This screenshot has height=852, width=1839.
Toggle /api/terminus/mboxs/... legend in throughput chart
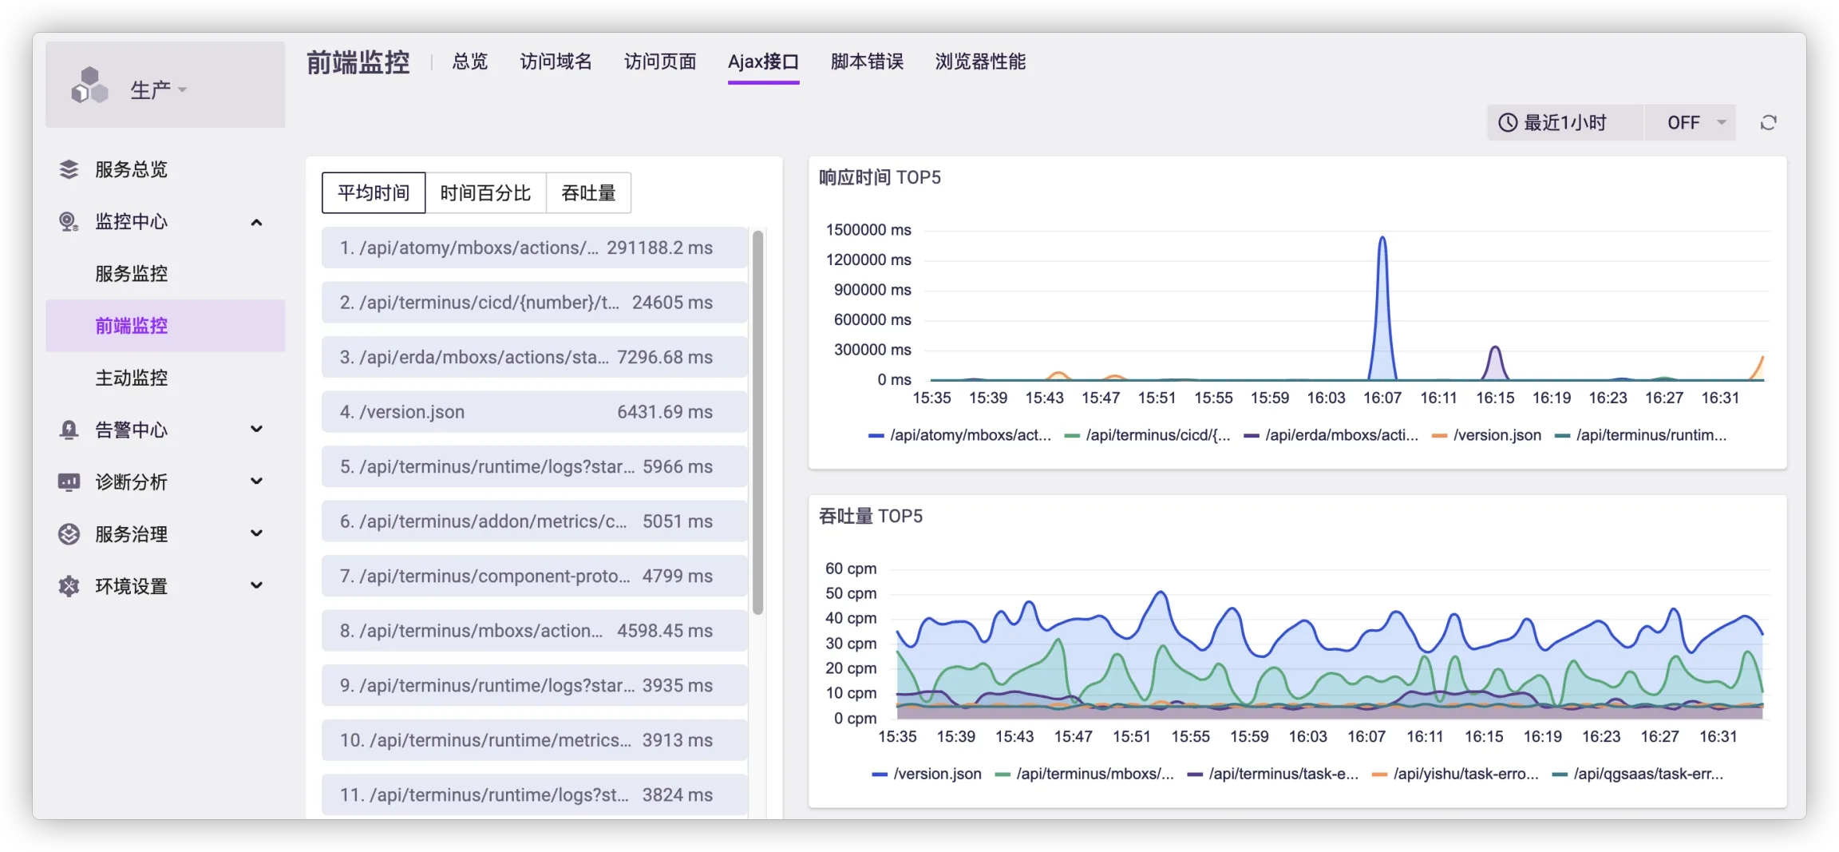(1084, 774)
